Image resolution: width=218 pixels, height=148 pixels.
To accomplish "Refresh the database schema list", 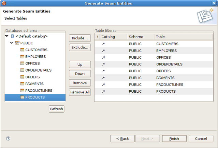I will tap(56, 109).
